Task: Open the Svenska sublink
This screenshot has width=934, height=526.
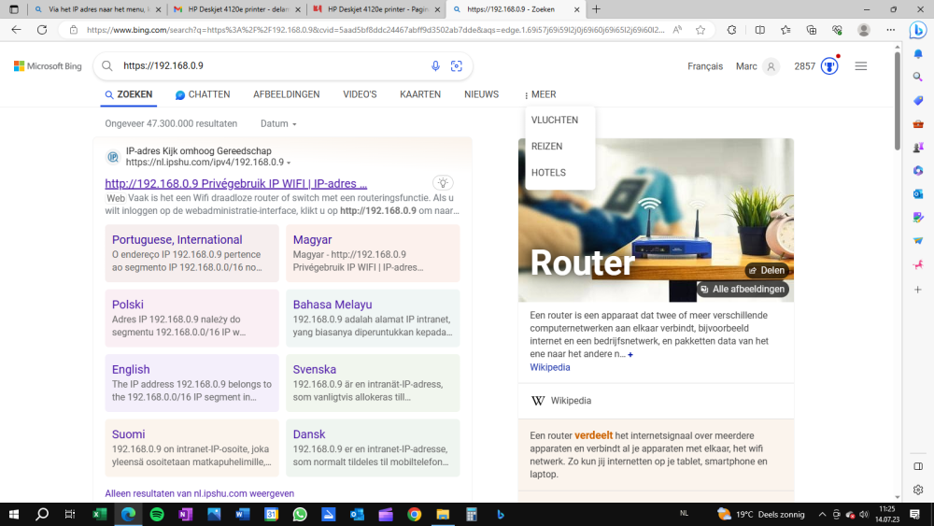Action: [315, 369]
